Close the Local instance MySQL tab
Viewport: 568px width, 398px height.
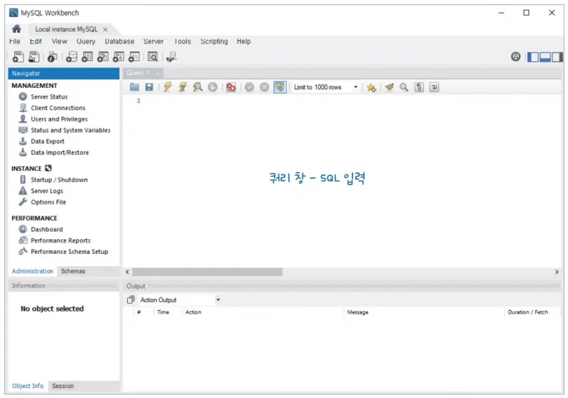pyautogui.click(x=105, y=29)
